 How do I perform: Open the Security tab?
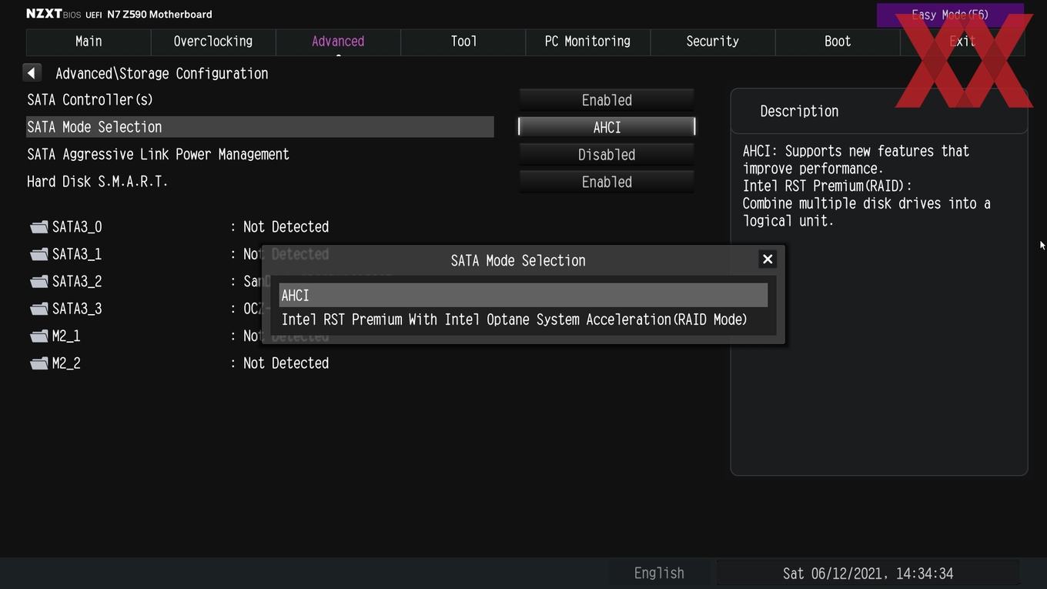(712, 42)
